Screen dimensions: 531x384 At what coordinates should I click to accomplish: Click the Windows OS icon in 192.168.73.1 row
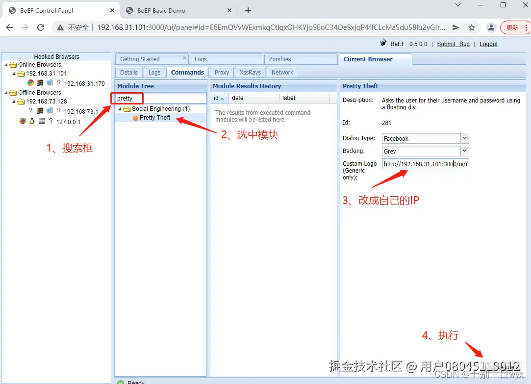click(x=40, y=111)
